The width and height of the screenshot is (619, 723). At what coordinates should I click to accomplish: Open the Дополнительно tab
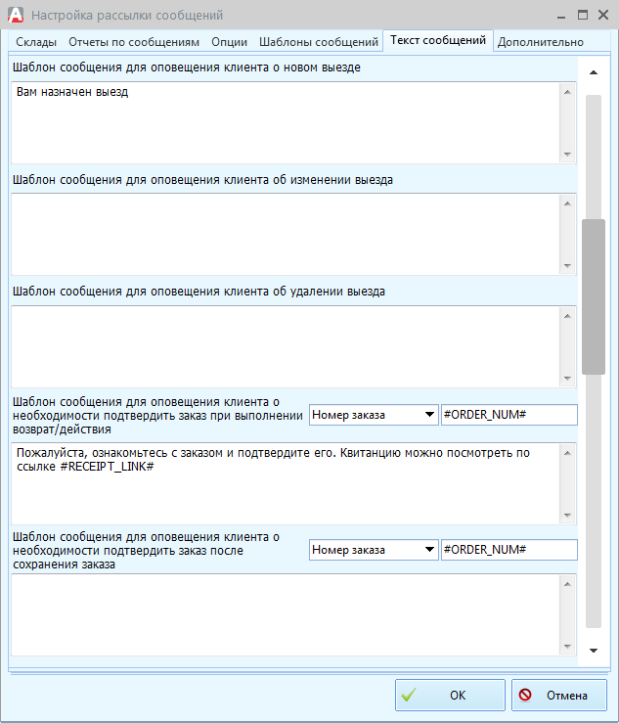[x=540, y=42]
